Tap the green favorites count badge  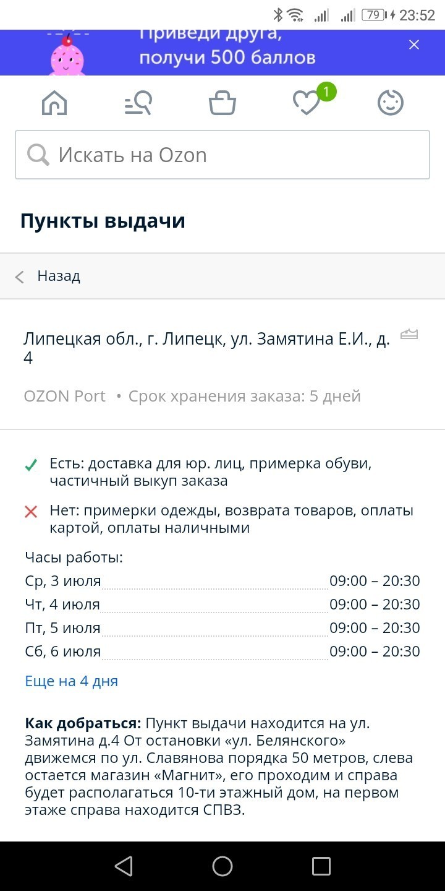point(326,92)
